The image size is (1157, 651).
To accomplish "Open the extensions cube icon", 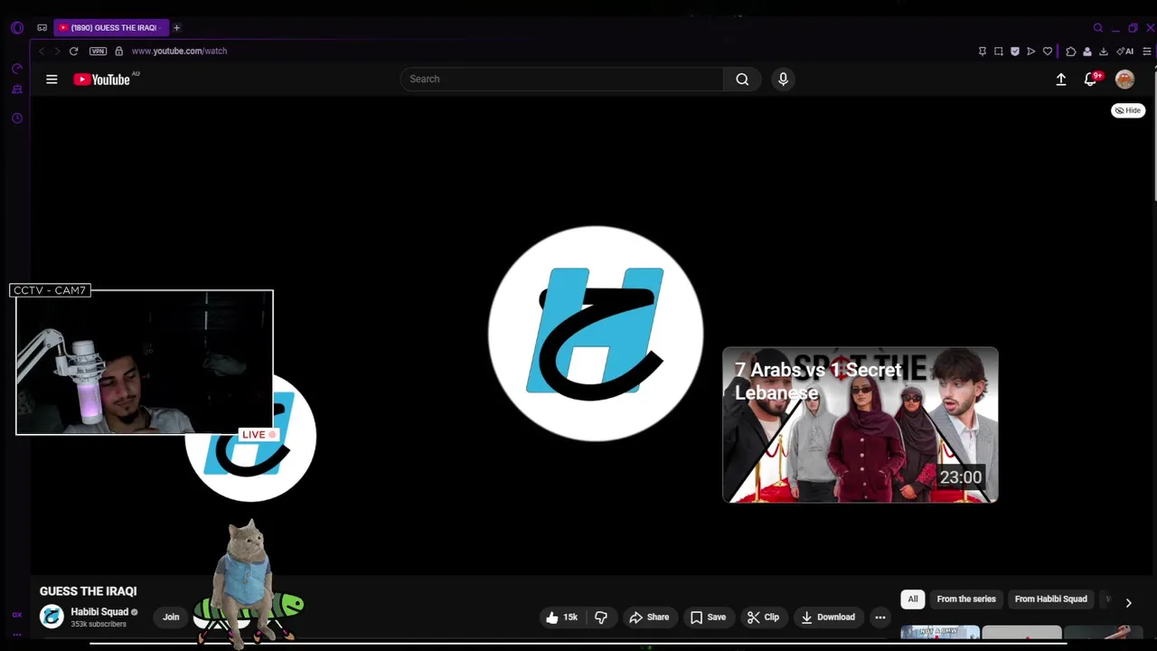I will tap(1071, 52).
